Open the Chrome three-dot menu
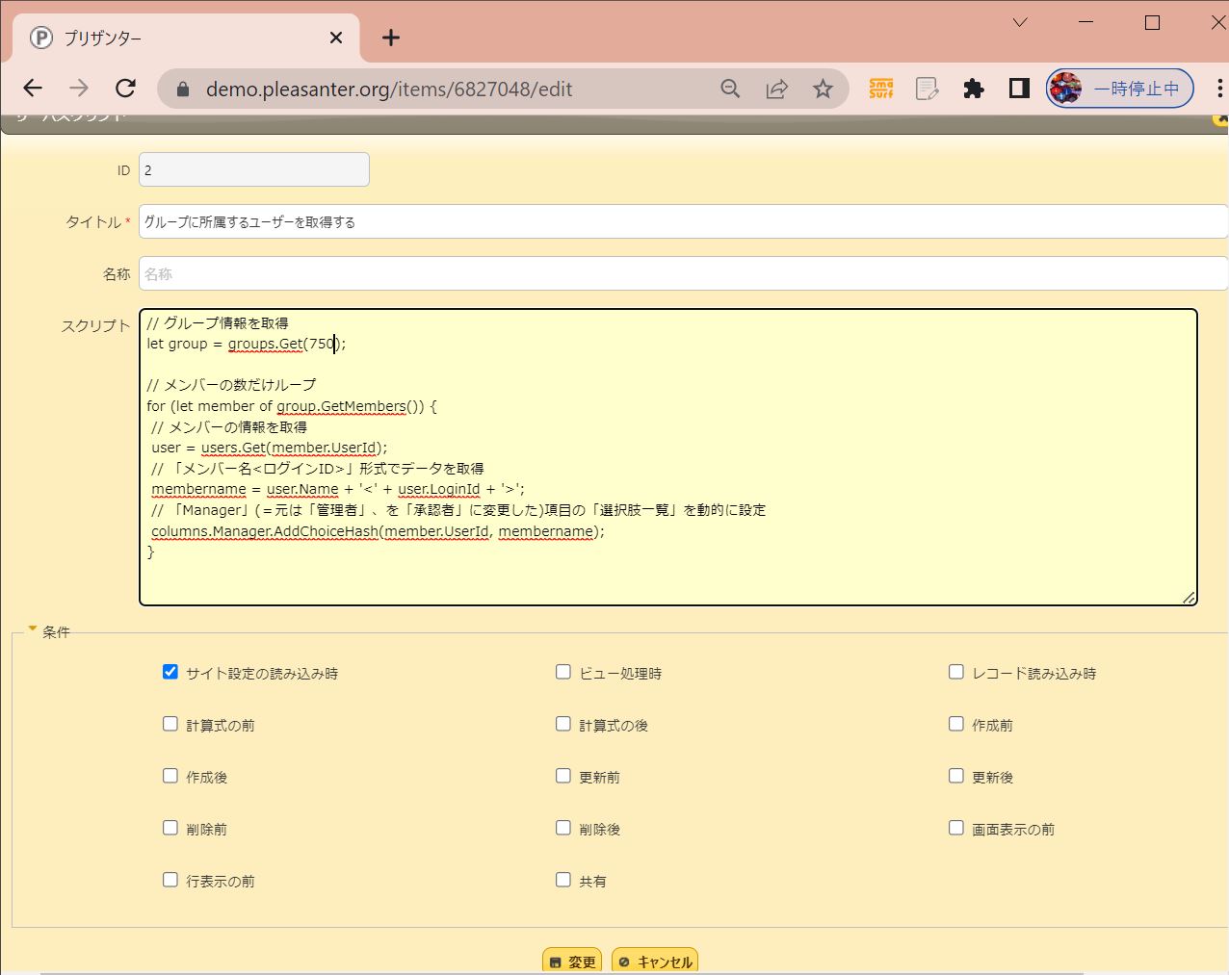The width and height of the screenshot is (1229, 975). tap(1219, 89)
